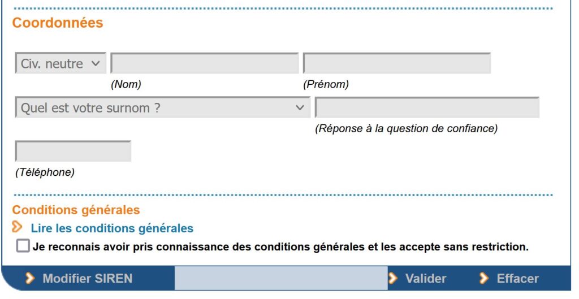Click the arrow icon beside Effacer
Viewport: 579px width, 299px height.
coord(484,279)
